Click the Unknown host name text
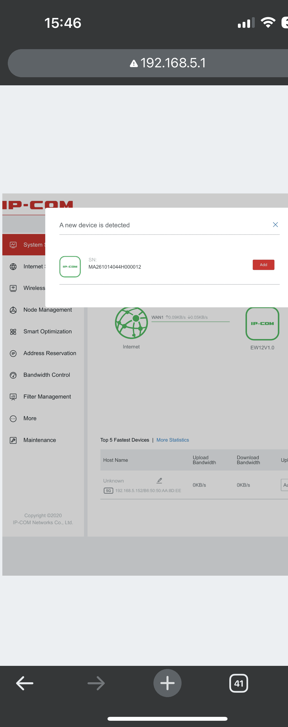The width and height of the screenshot is (288, 727). (113, 481)
